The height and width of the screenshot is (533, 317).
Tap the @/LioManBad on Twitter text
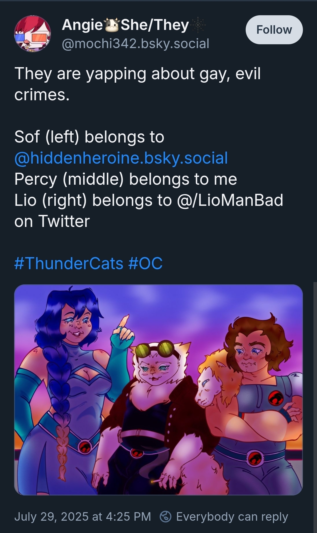tap(149, 211)
